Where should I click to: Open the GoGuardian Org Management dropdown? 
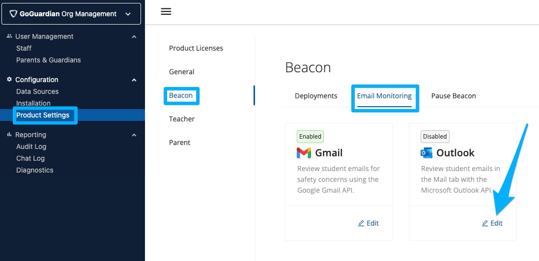71,14
